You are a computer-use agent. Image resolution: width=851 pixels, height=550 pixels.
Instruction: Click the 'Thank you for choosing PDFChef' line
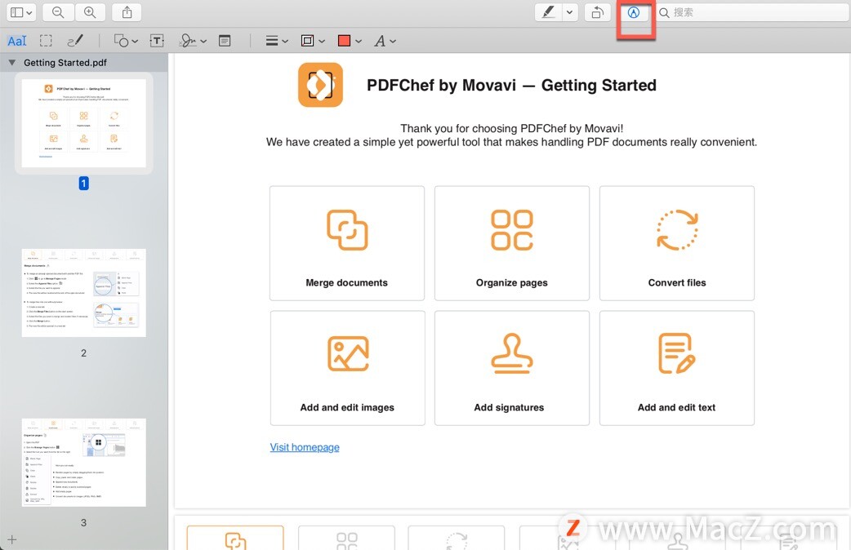pos(511,129)
